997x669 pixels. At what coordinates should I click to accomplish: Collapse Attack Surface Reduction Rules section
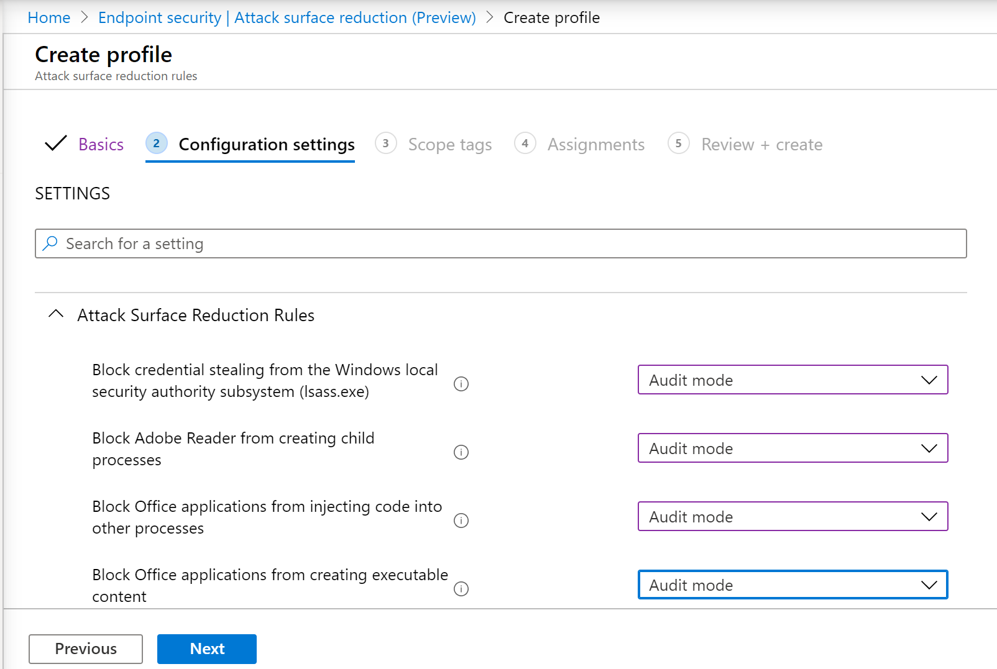click(x=56, y=314)
